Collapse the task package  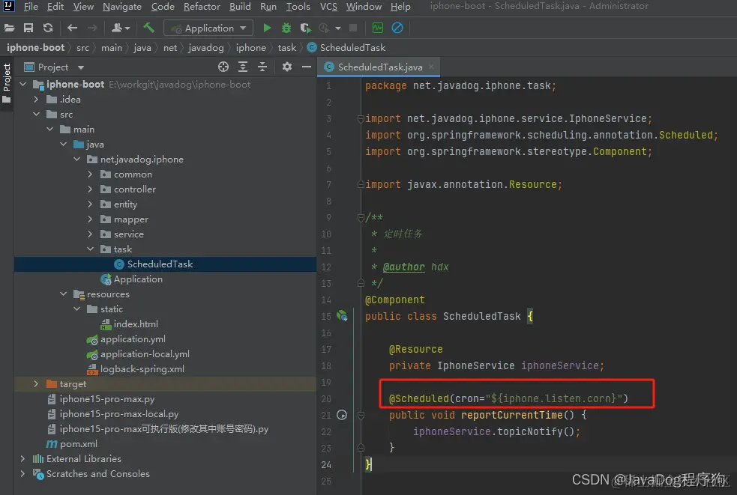[x=90, y=249]
